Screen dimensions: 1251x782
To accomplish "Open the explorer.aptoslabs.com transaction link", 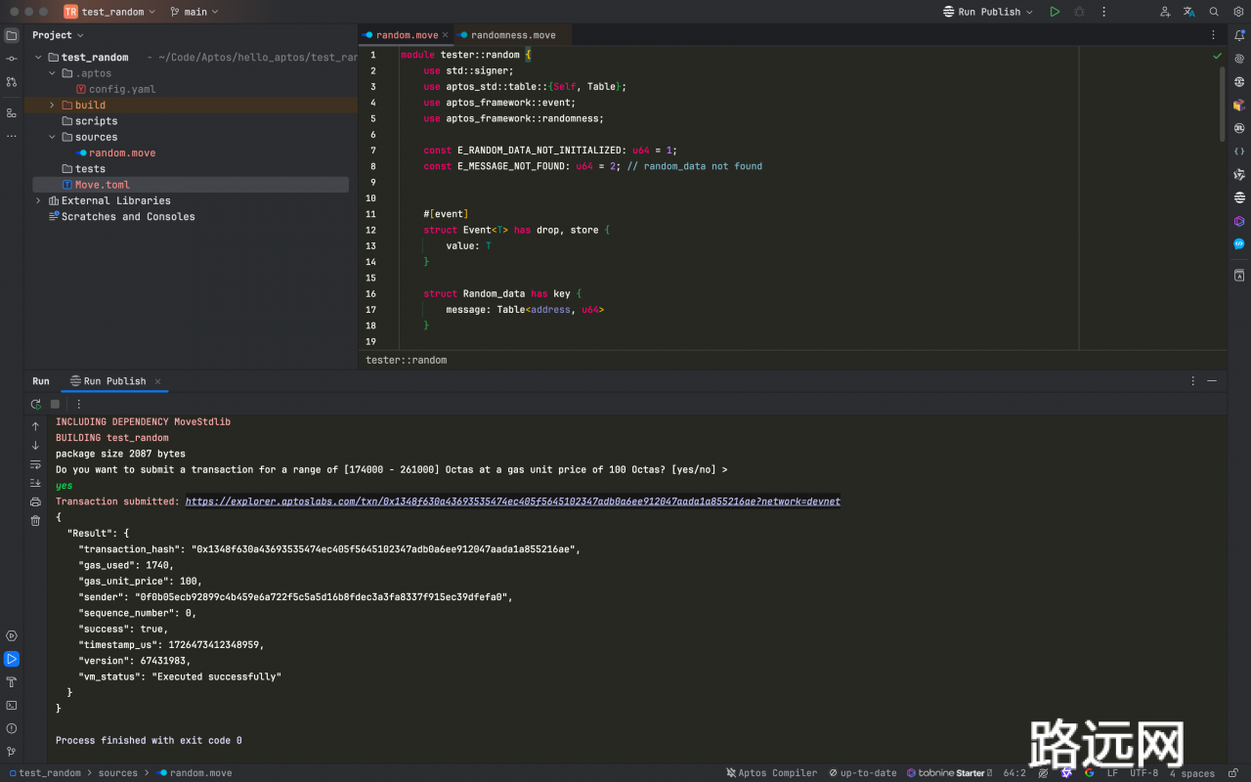I will tap(512, 501).
